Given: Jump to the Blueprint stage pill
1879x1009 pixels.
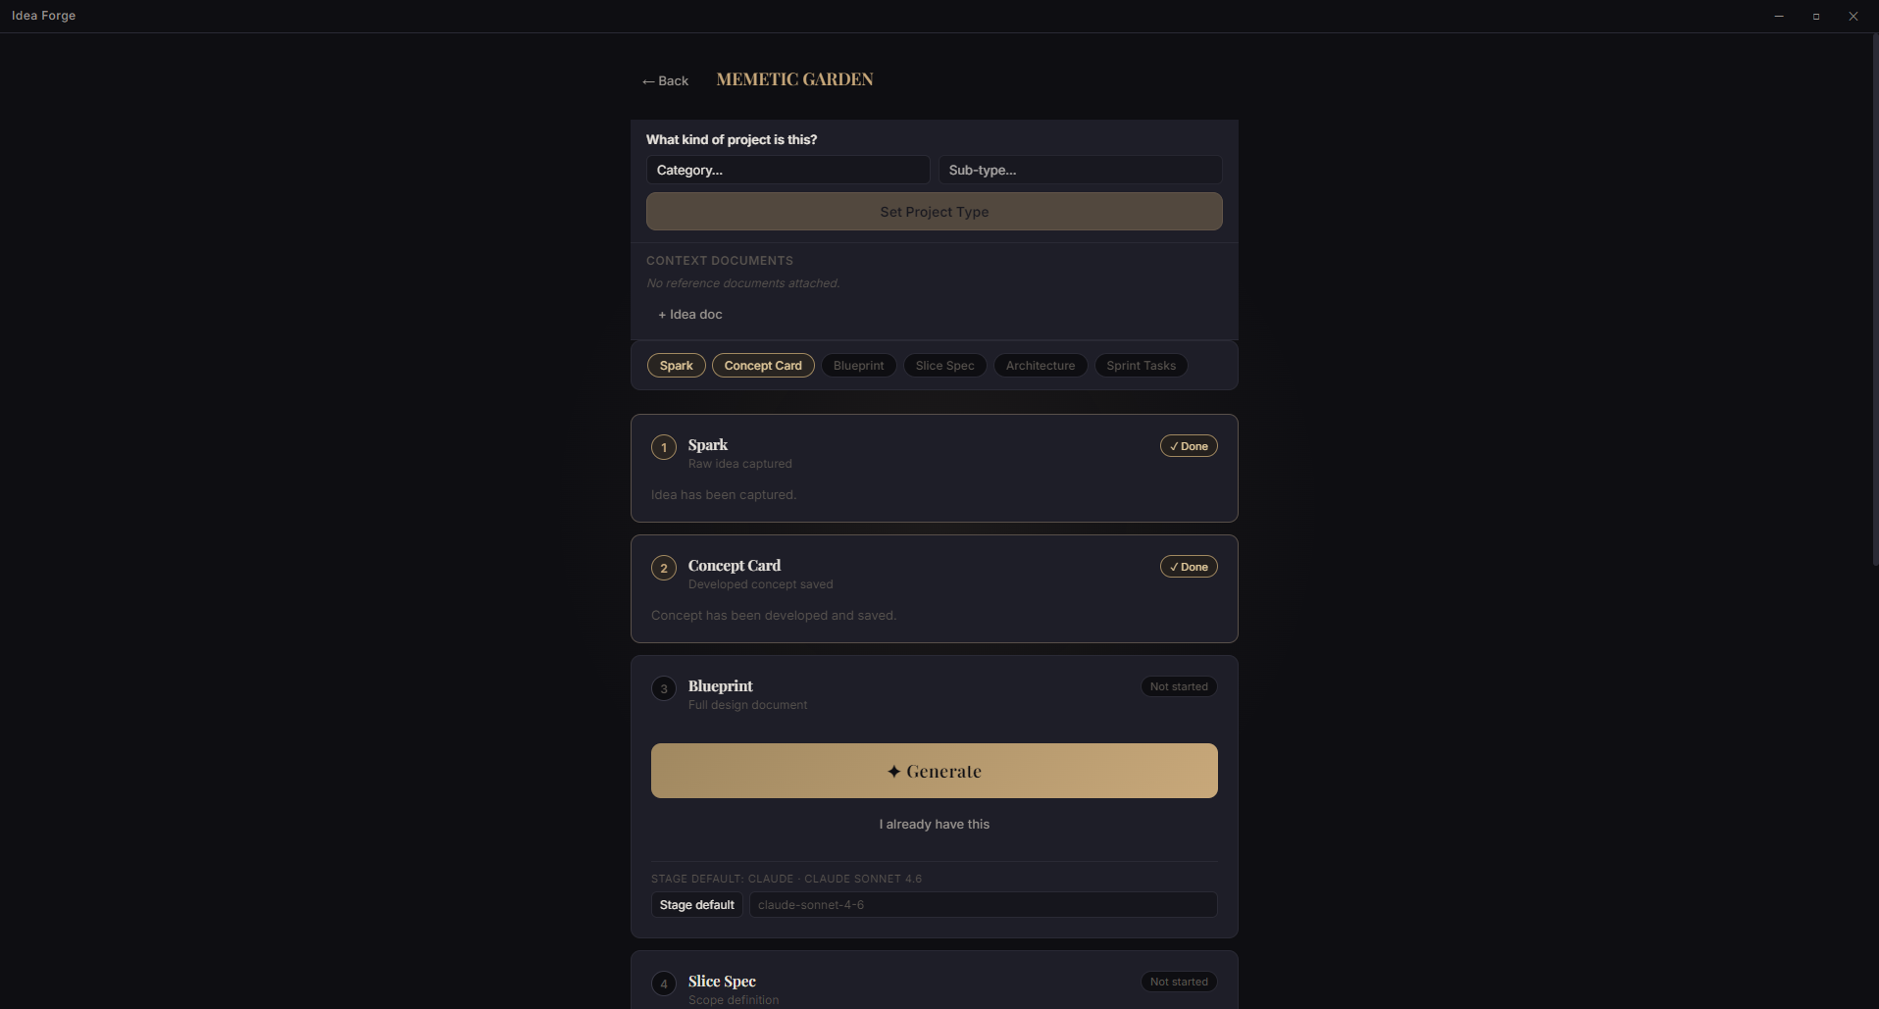Looking at the screenshot, I should pos(858,366).
